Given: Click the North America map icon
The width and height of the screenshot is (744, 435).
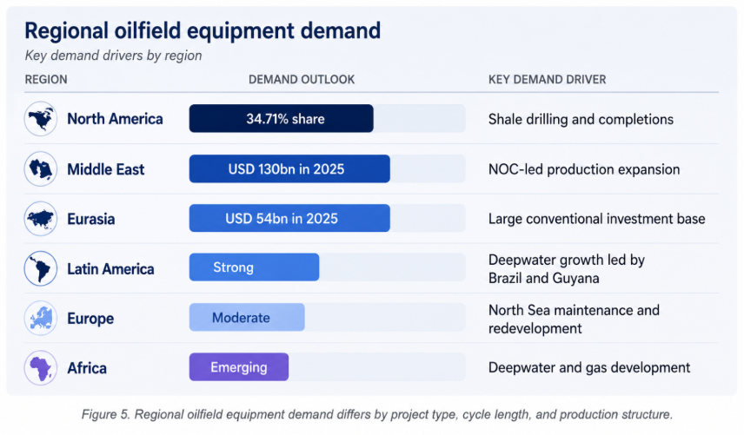Looking at the screenshot, I should click(40, 119).
